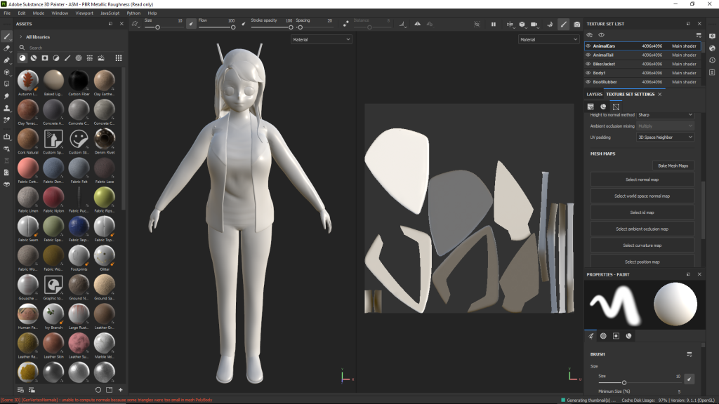Expand the All libraries tree

point(21,36)
